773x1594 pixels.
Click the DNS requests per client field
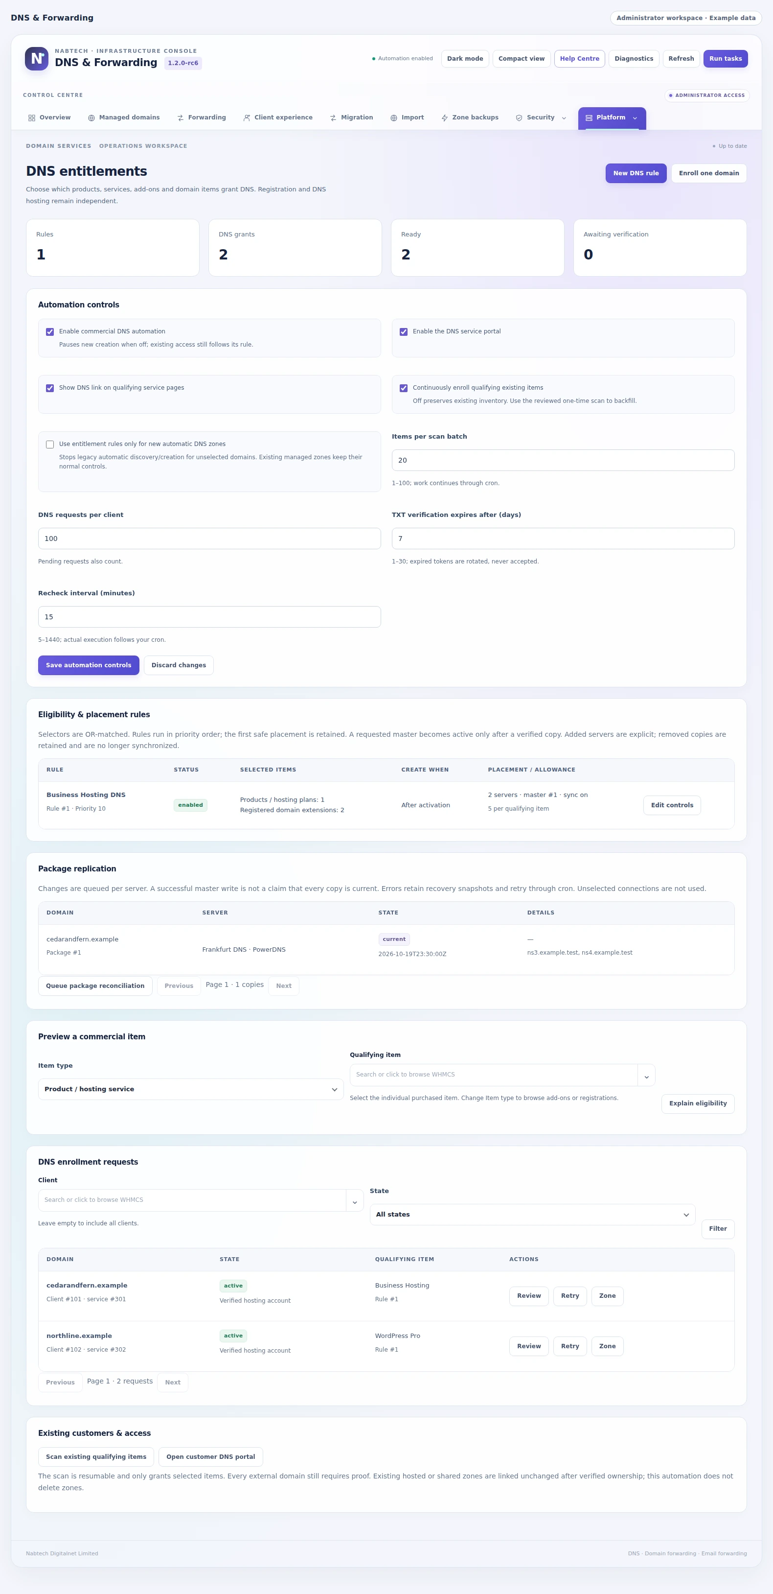(x=209, y=539)
